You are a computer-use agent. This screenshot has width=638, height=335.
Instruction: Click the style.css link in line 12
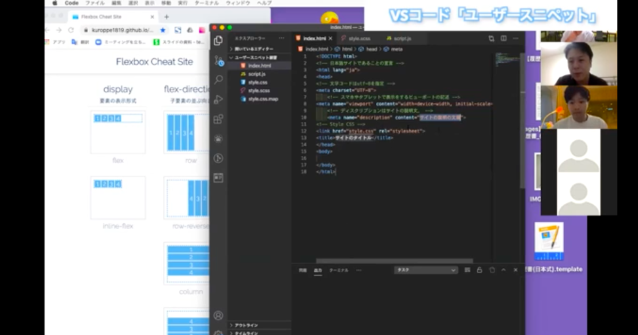[x=362, y=131]
